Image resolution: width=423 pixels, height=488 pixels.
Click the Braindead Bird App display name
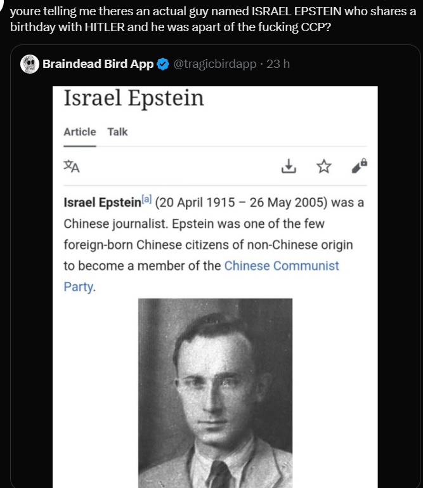click(x=98, y=63)
